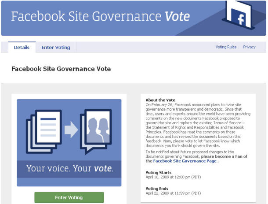Click the April 16, 2009 start date text
The image size is (268, 204).
173,177
